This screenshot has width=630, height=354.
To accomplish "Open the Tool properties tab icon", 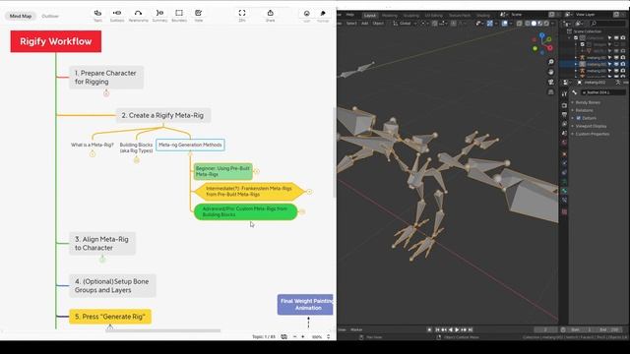I will click(x=564, y=94).
